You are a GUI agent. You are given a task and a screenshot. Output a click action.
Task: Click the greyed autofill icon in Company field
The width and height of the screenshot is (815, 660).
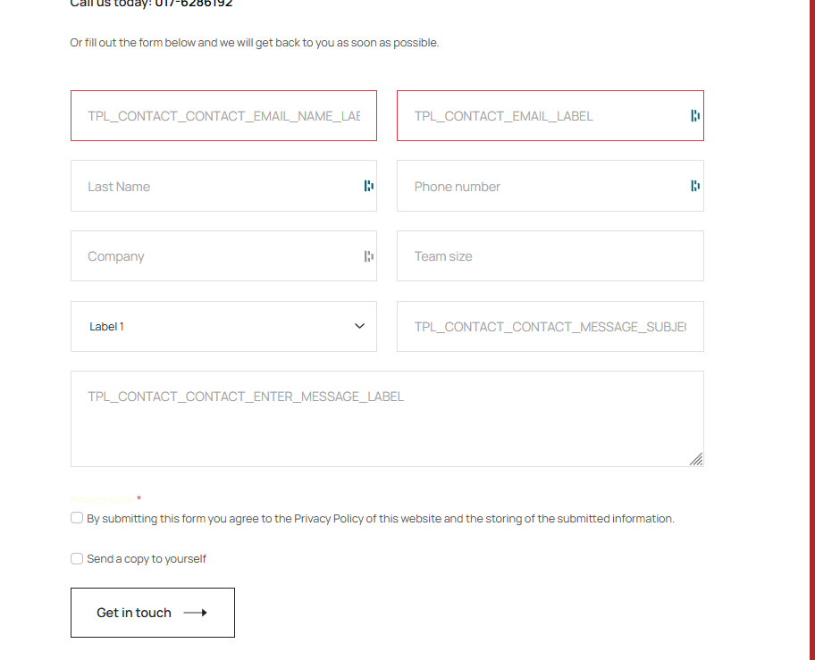click(x=368, y=256)
